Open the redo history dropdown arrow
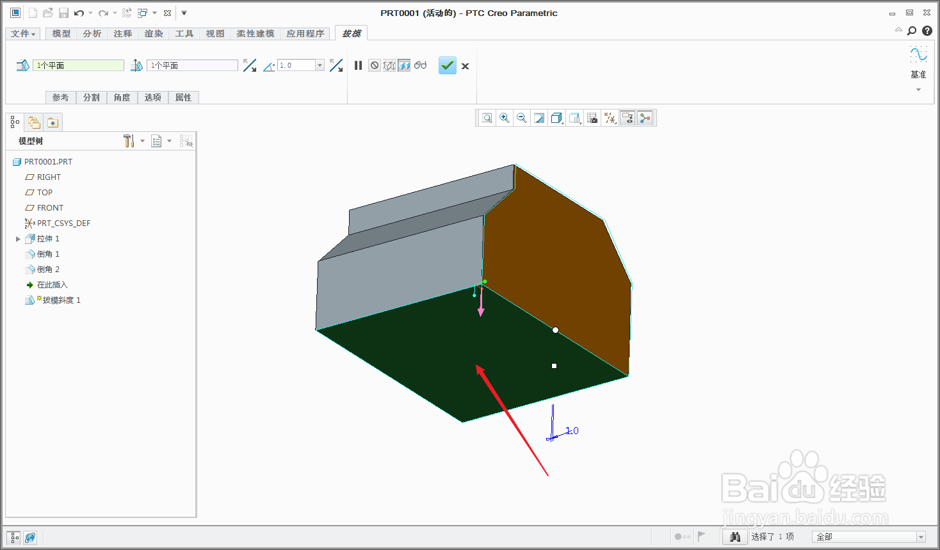The height and width of the screenshot is (550, 940). click(115, 13)
